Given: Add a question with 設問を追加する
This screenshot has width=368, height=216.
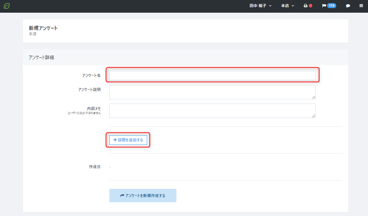Looking at the screenshot, I should 128,140.
